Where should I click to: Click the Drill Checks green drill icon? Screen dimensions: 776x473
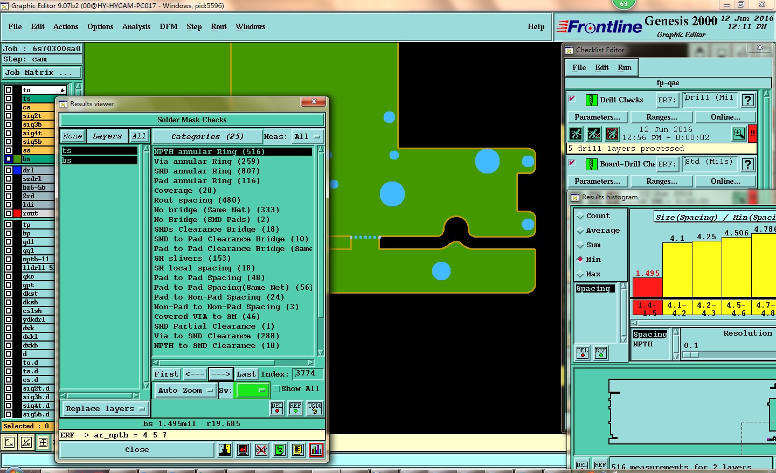tap(591, 100)
